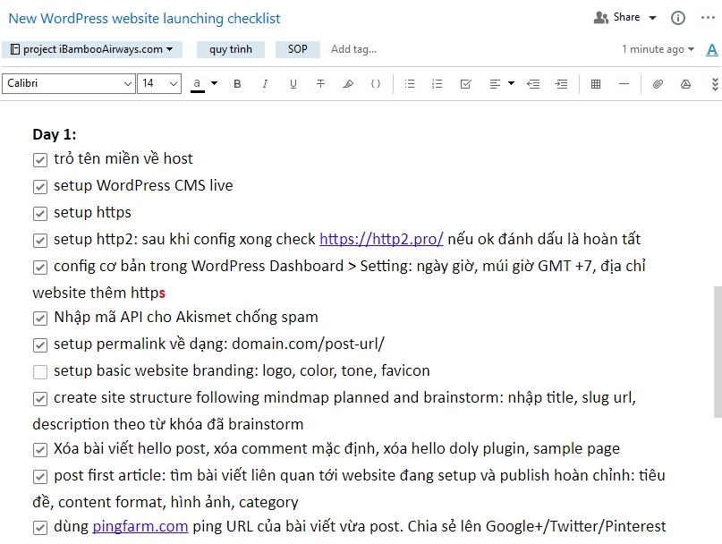The image size is (722, 544).
Task: Open the note info icon
Action: click(x=678, y=18)
